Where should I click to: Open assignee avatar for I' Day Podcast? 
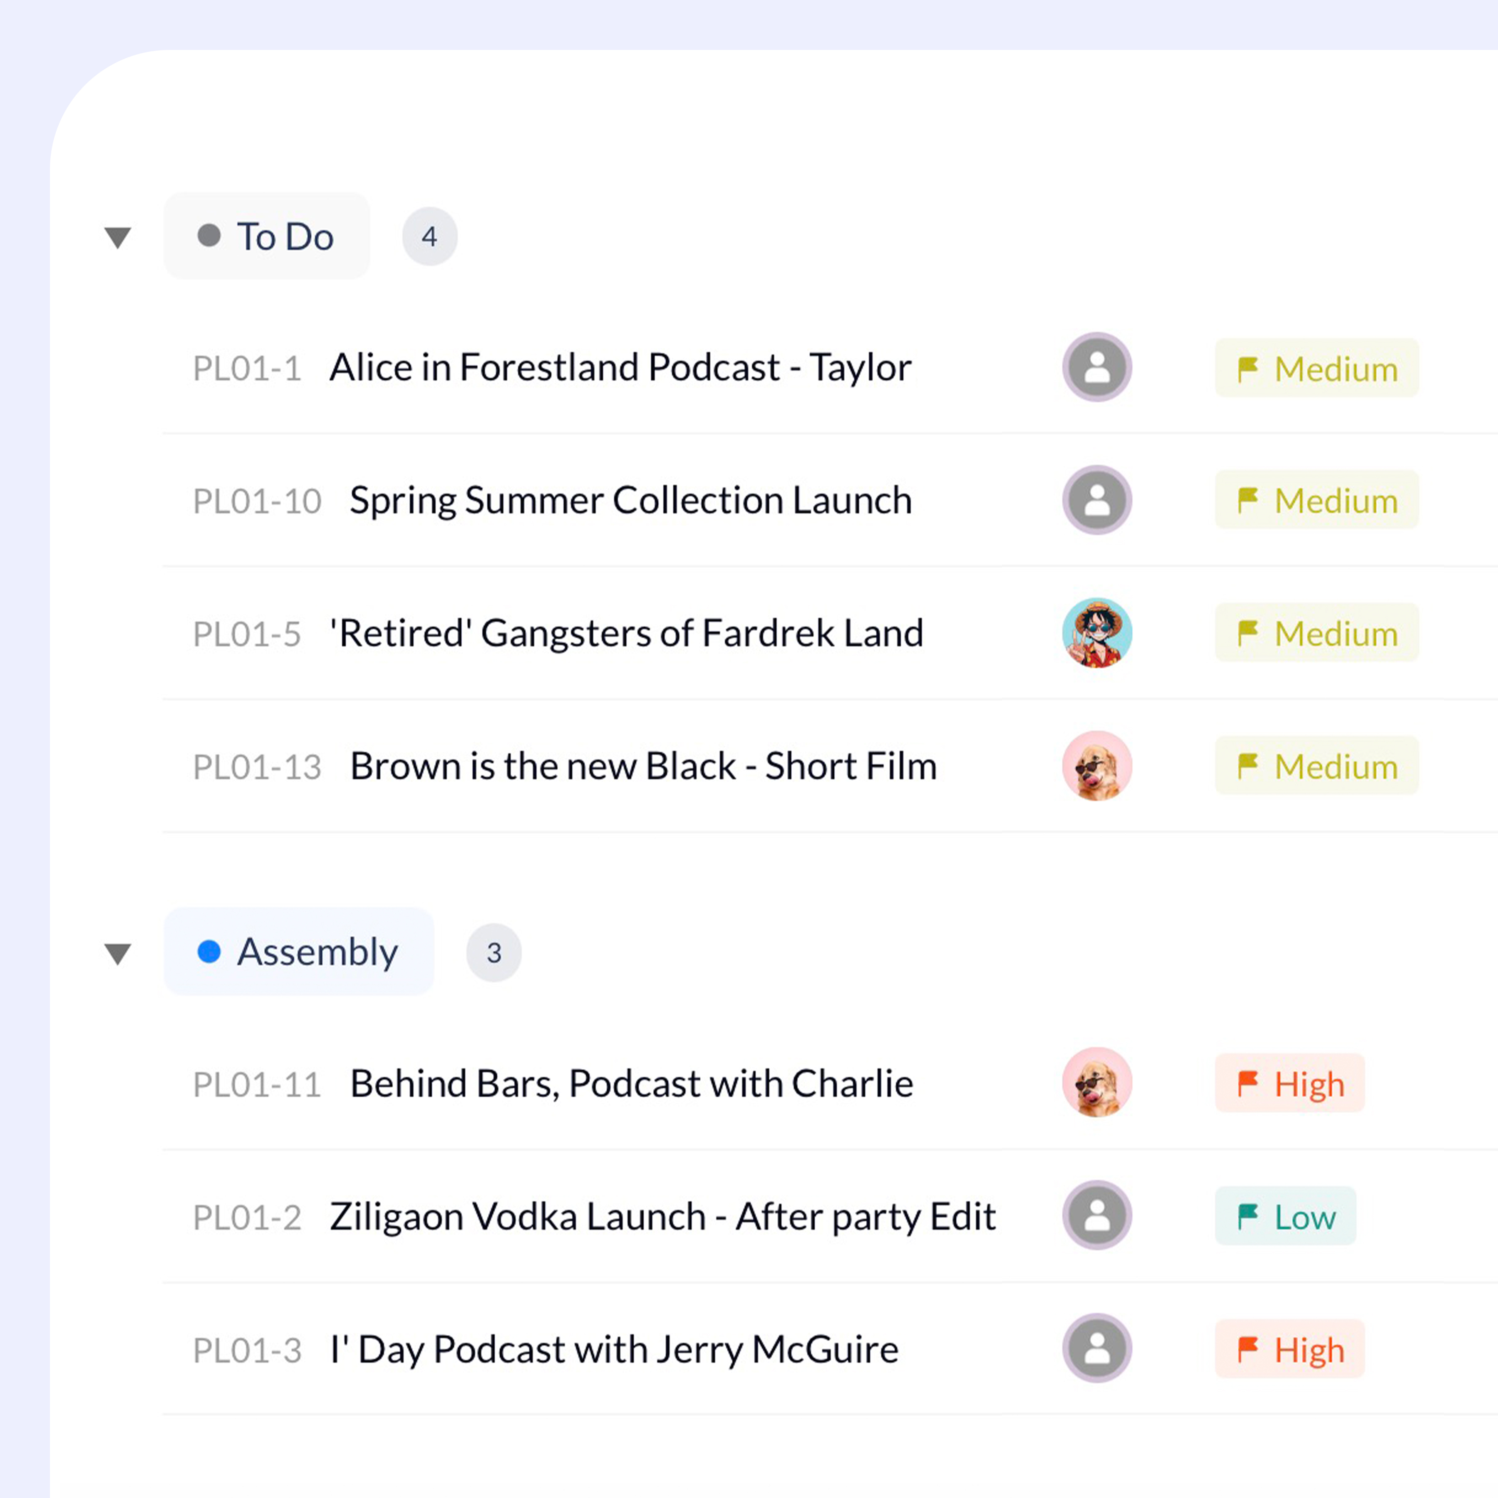point(1097,1348)
